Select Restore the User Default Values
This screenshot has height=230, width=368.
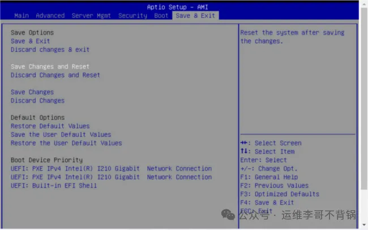66,143
